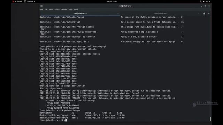
Task: Open the Terminal menu
Action: [64, 10]
